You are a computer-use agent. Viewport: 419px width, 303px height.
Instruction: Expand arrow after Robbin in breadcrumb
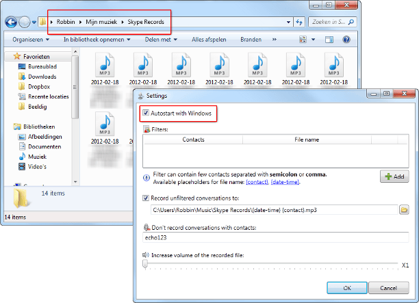[x=80, y=22]
